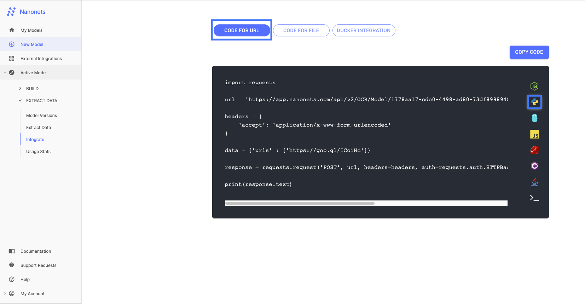The width and height of the screenshot is (585, 304).
Task: Open the Usage Stats page
Action: tap(38, 152)
